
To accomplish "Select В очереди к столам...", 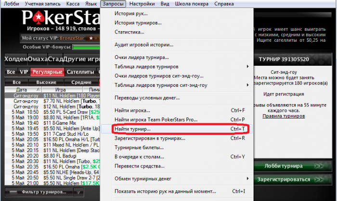I will pyautogui.click(x=177, y=157).
